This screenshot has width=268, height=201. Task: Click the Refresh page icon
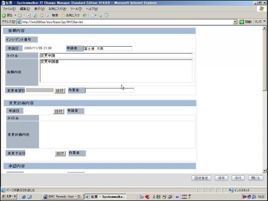[35, 16]
